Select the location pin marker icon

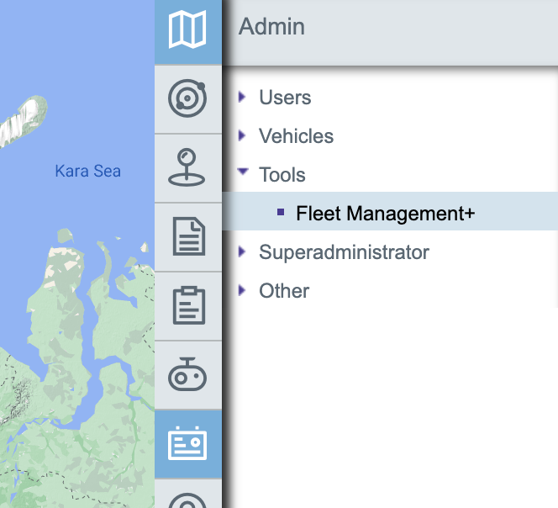(187, 167)
